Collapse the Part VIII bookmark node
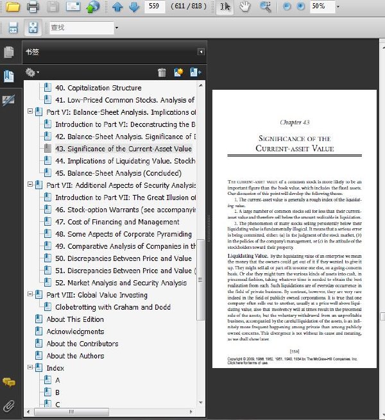 point(30,294)
